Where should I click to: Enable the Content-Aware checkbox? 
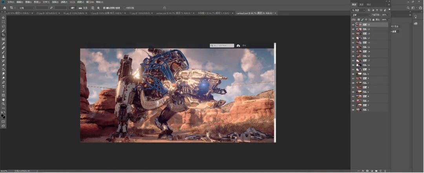(x=124, y=8)
